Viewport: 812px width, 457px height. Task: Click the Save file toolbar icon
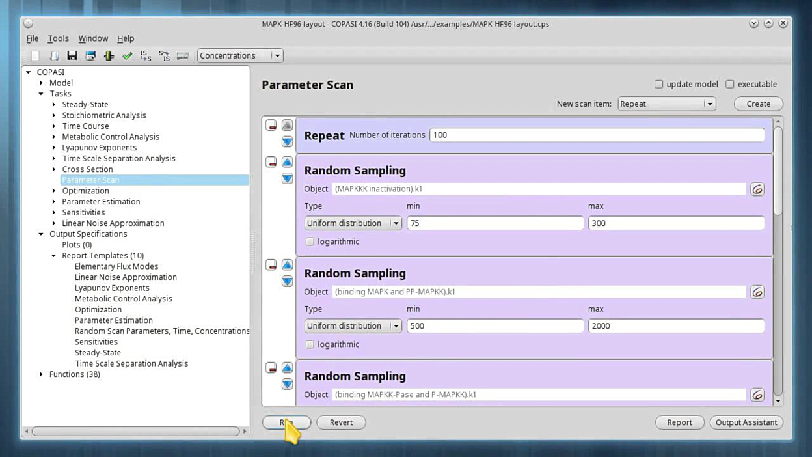coord(72,56)
